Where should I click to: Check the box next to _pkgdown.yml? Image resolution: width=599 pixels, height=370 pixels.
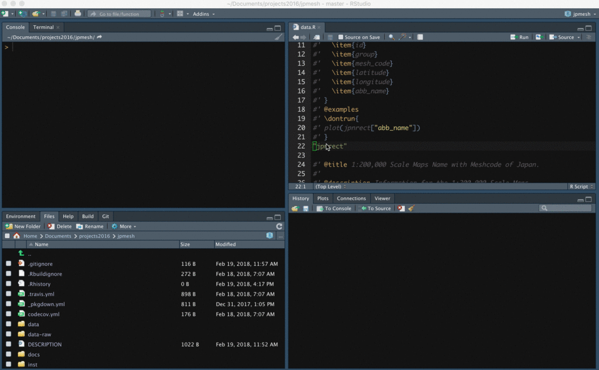pyautogui.click(x=8, y=304)
